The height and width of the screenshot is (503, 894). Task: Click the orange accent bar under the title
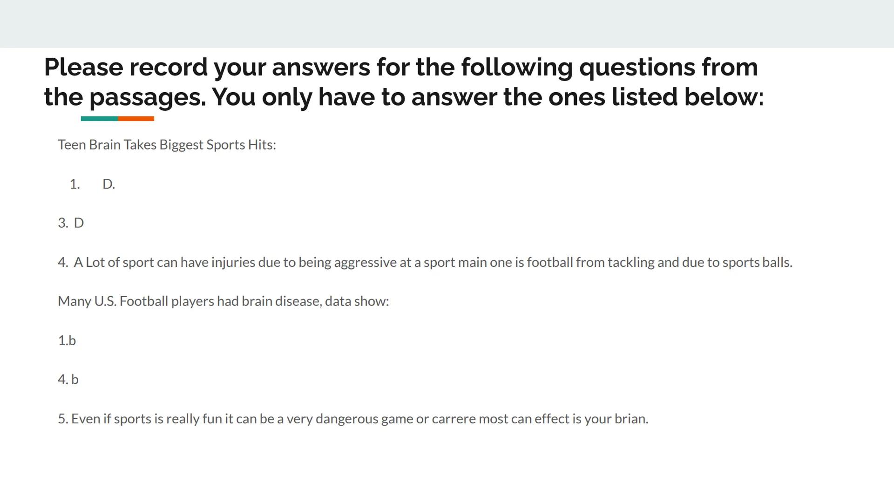pyautogui.click(x=136, y=119)
